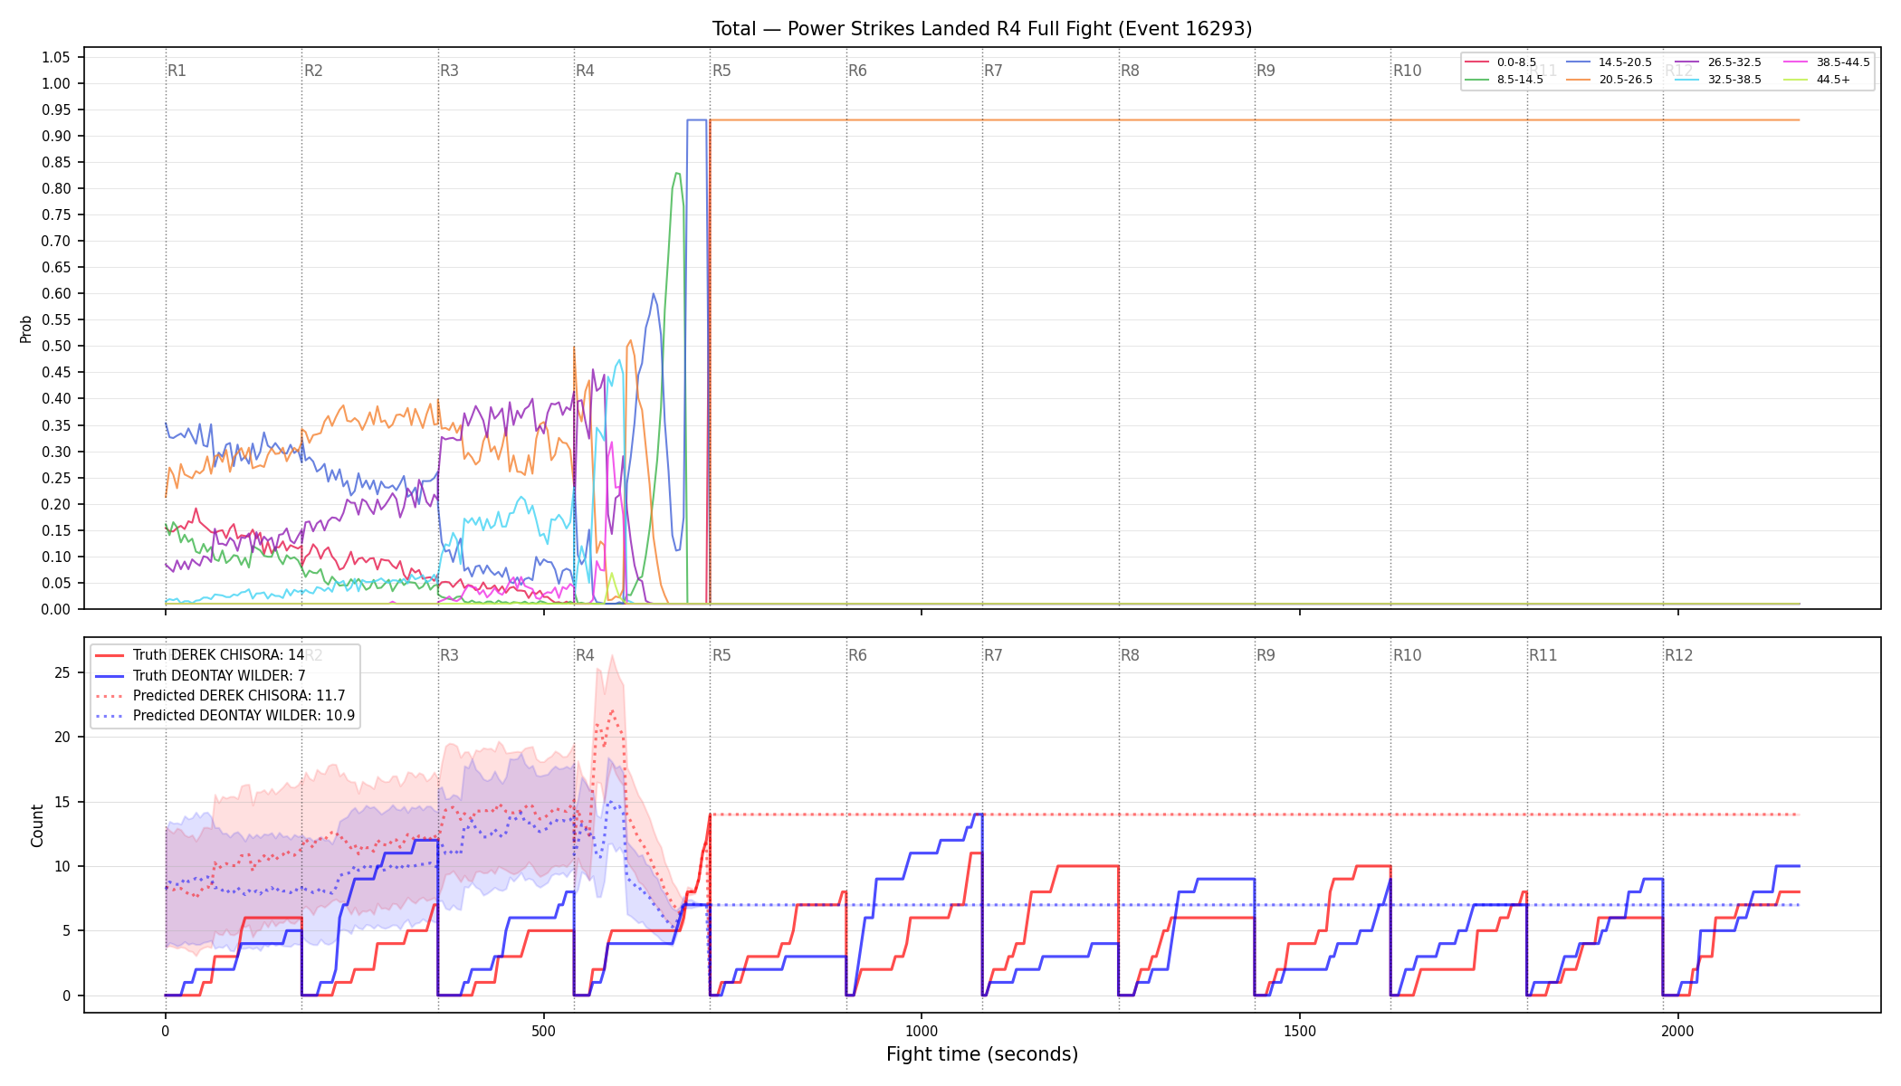The width and height of the screenshot is (1901, 1086).
Task: Click the R12 round label in Count chart
Action: (1678, 655)
